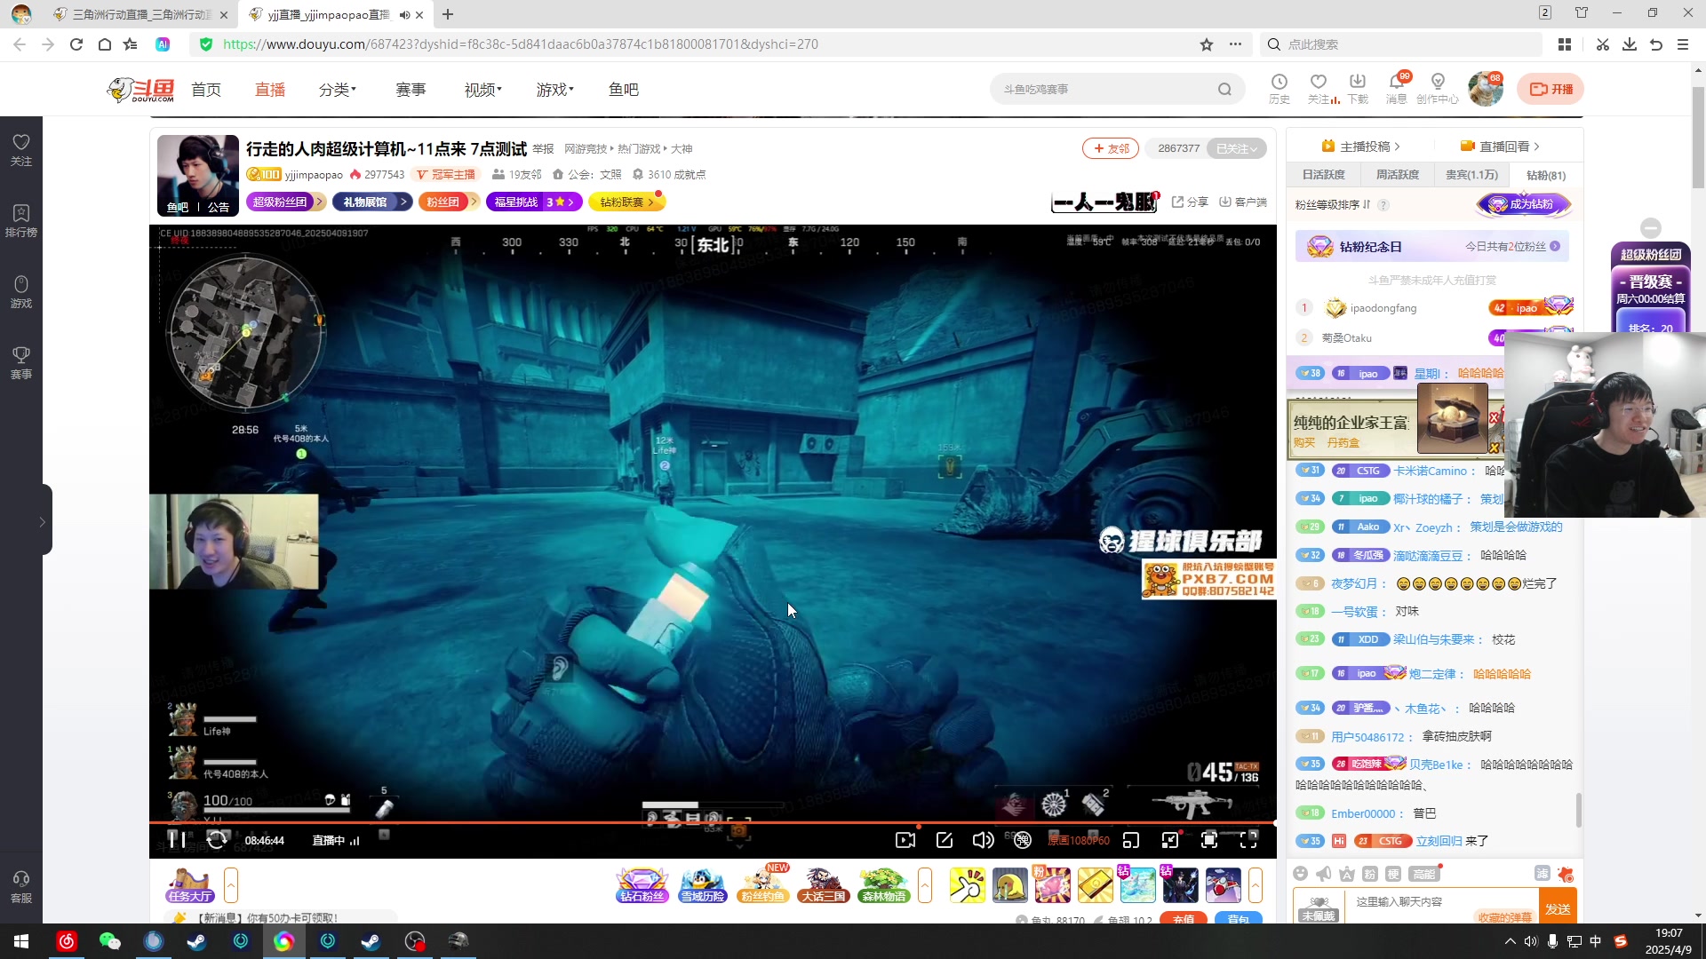Toggle 粉丝等级排序 sorting
The height and width of the screenshot is (959, 1706).
1333,204
